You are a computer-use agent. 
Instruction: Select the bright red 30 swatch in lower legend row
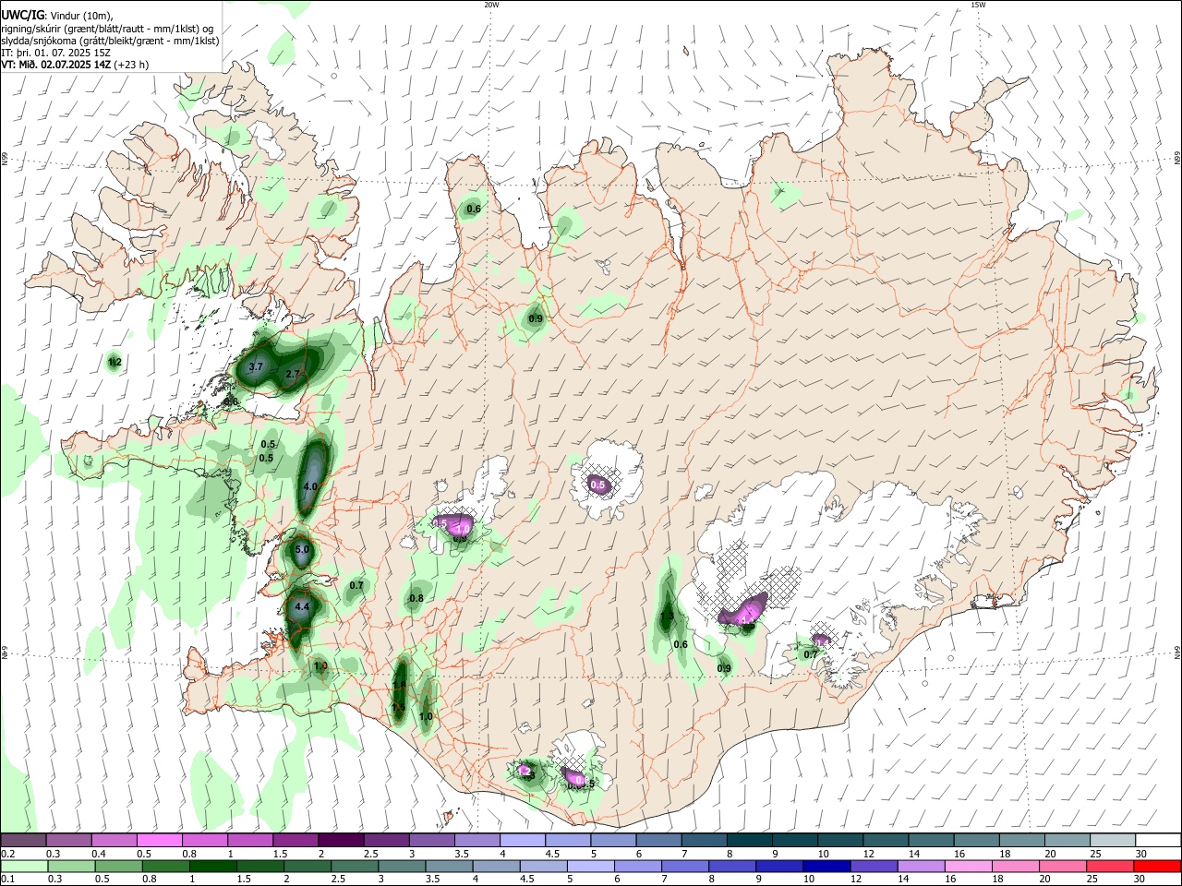[1158, 866]
